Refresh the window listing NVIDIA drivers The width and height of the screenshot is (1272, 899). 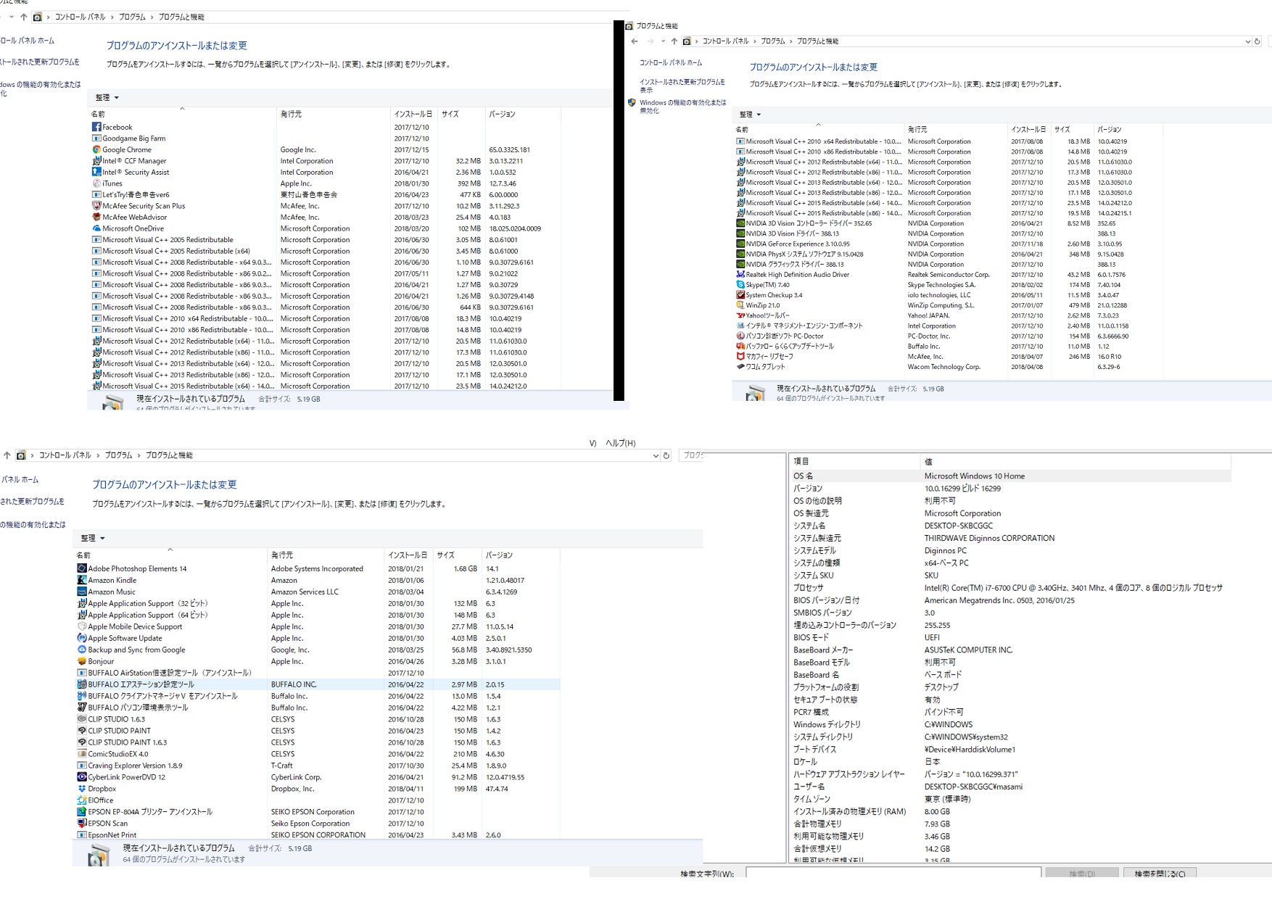[1257, 41]
